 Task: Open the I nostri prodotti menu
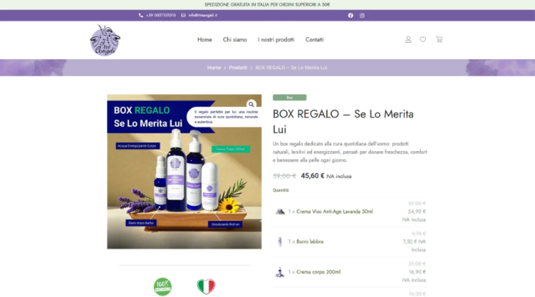click(x=276, y=40)
